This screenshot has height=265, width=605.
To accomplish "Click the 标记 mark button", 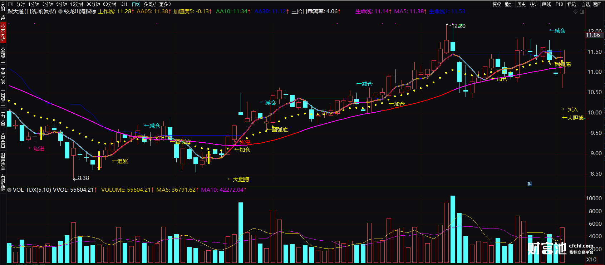I will 571,4.
